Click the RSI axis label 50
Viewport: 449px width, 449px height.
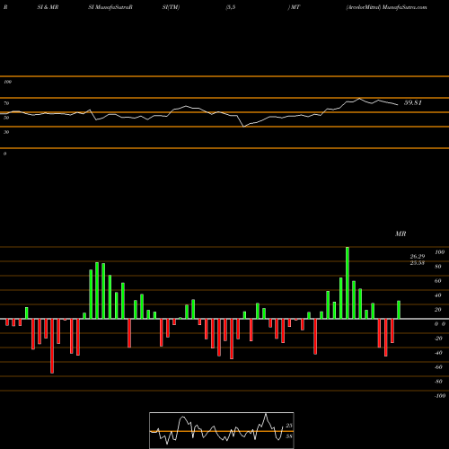6,118
